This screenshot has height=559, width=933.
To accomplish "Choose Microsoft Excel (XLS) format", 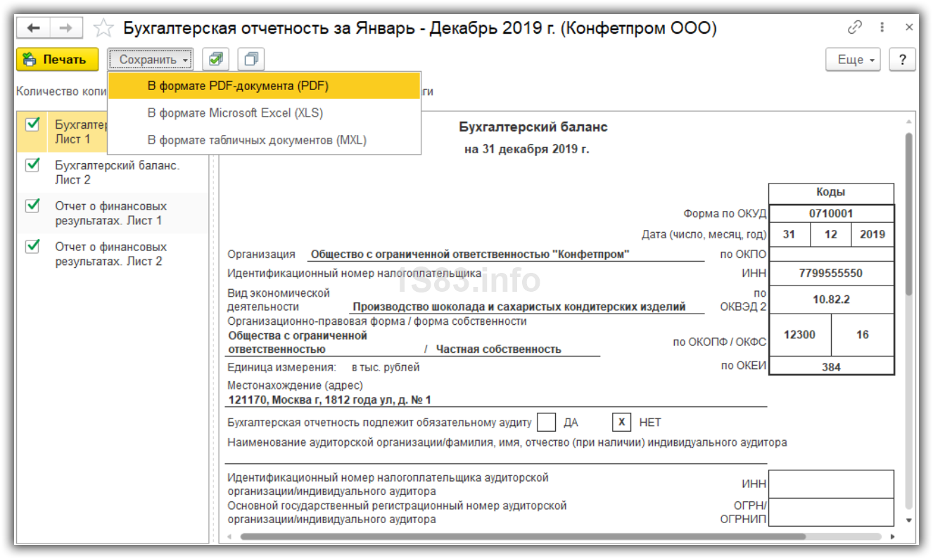I will point(265,113).
